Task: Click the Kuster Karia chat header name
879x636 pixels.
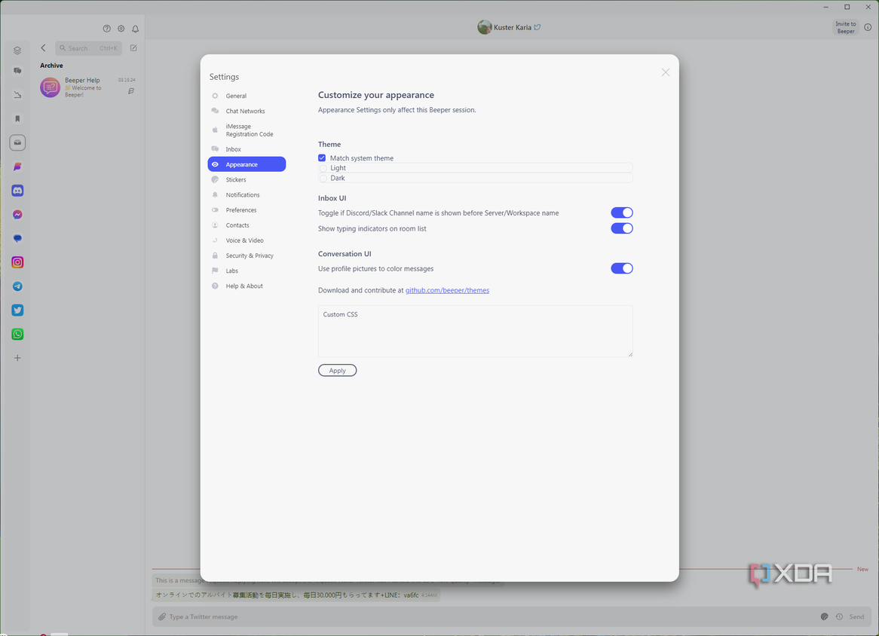Action: pyautogui.click(x=513, y=27)
